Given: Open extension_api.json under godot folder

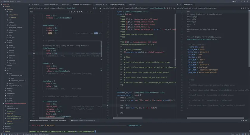Looking at the screenshot, I should (x=15, y=76).
